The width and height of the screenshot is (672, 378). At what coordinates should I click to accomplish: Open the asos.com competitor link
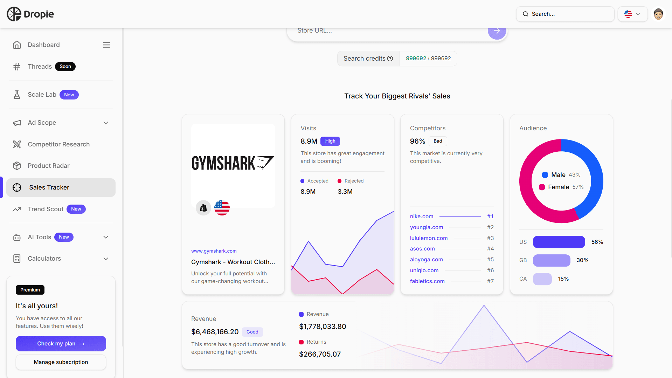coord(422,249)
